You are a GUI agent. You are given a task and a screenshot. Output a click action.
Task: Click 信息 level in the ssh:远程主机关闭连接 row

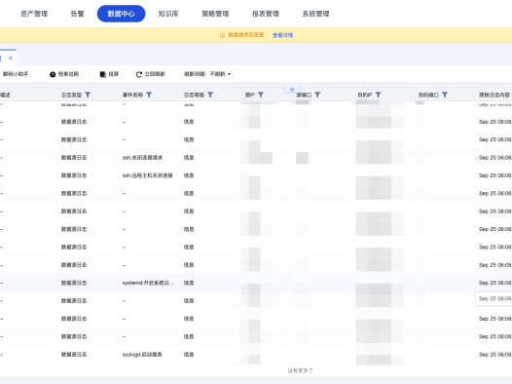tap(189, 175)
